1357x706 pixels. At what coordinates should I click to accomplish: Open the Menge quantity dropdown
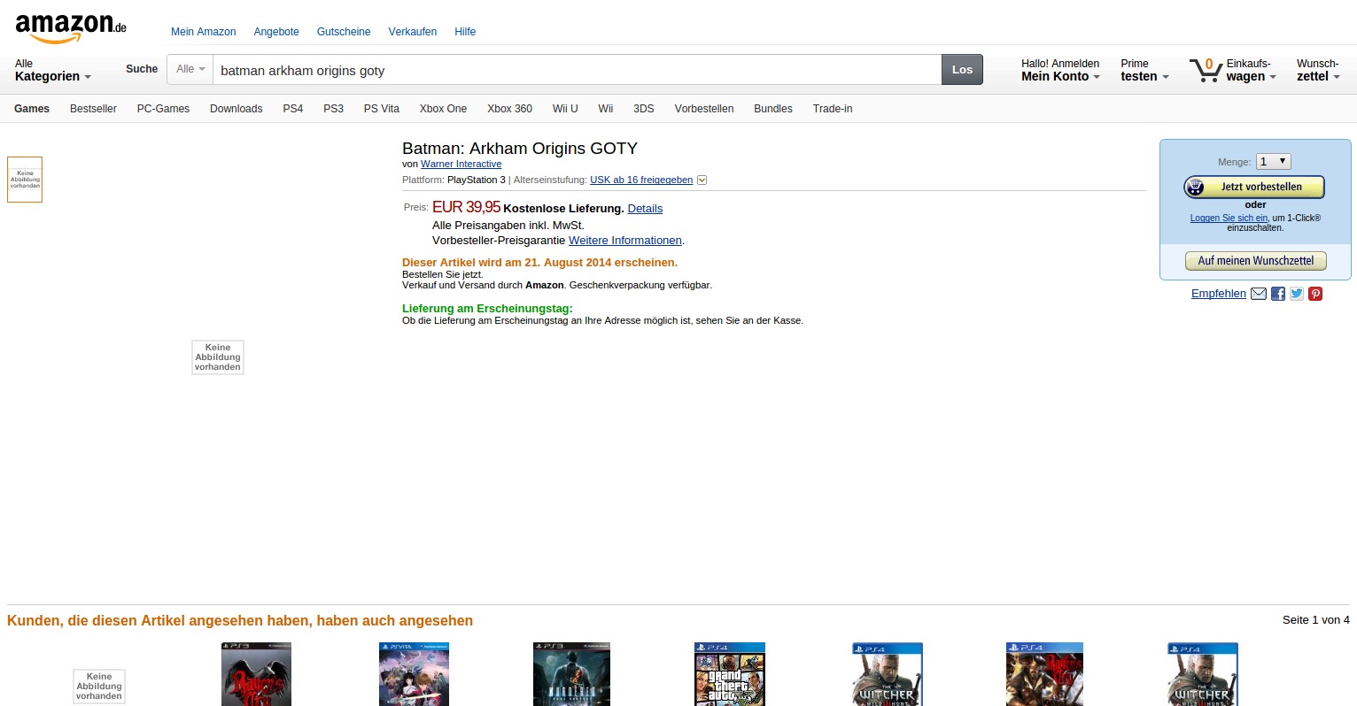tap(1274, 161)
